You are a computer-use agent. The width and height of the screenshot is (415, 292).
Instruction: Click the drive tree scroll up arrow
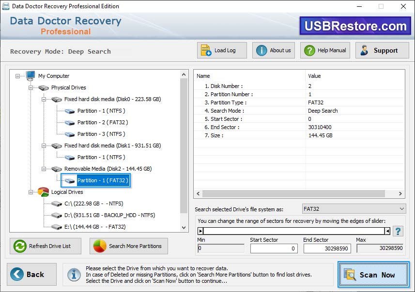click(x=184, y=75)
